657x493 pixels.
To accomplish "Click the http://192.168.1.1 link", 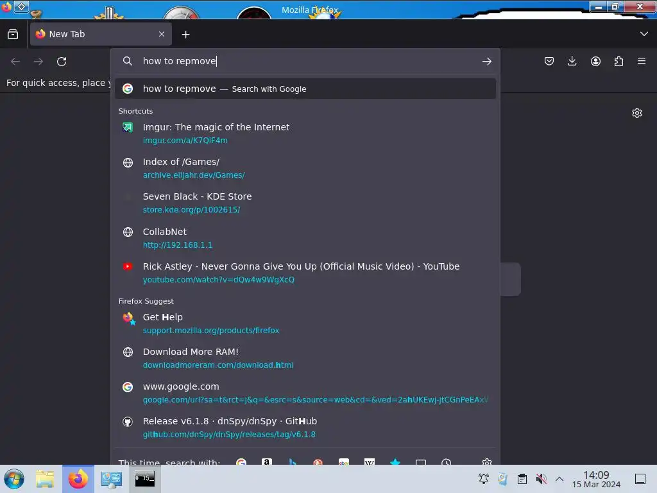I will (178, 245).
